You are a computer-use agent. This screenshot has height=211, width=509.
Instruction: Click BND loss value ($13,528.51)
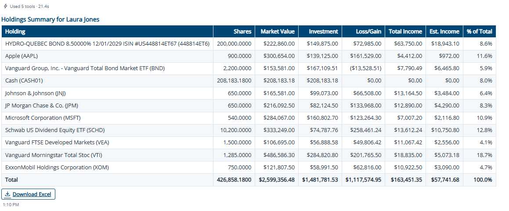pos(366,68)
